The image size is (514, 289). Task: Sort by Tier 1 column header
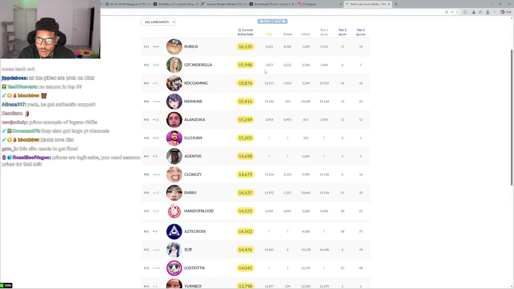tap(324, 32)
